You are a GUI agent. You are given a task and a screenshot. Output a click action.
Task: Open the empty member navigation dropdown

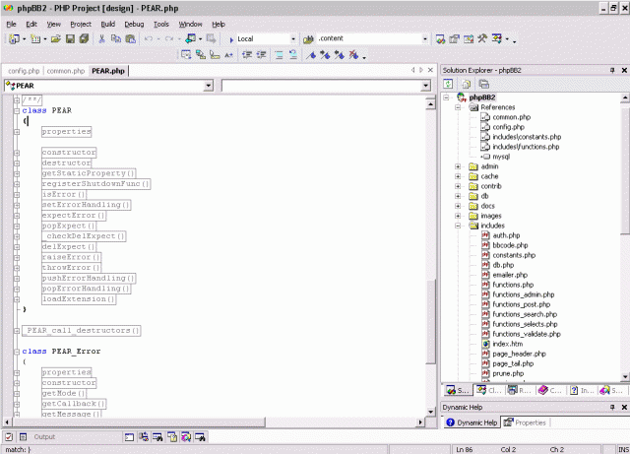(x=426, y=86)
